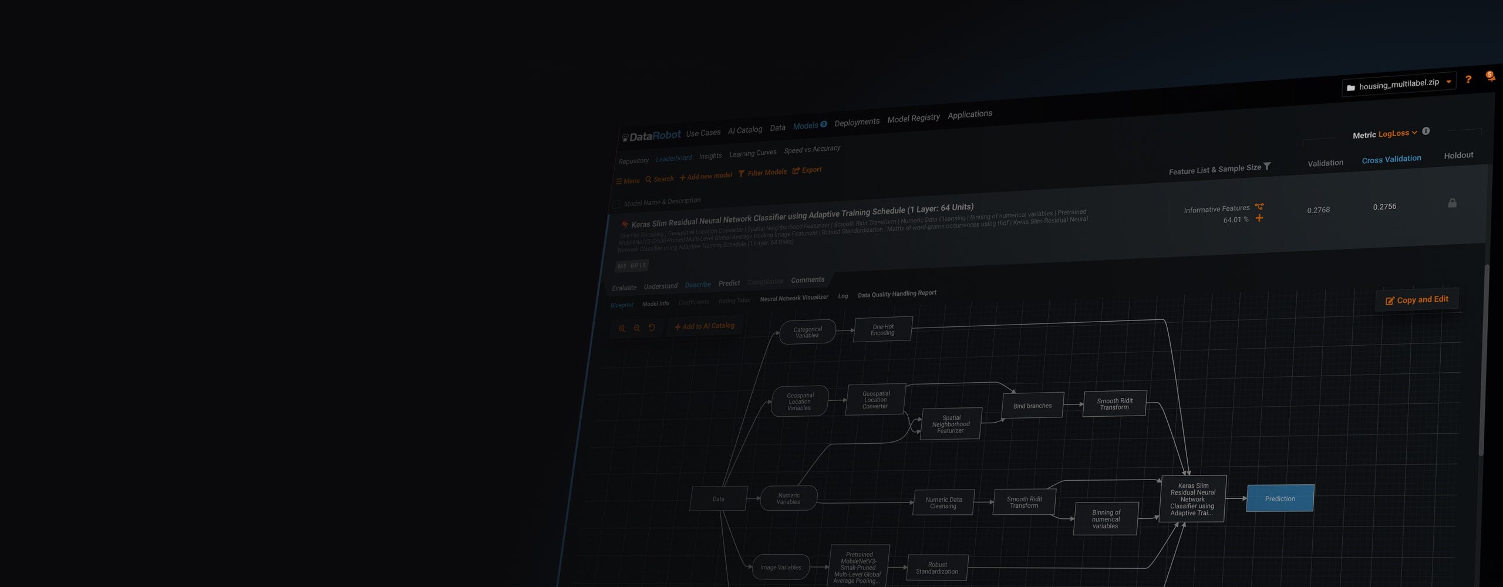Select the Models tab
This screenshot has width=1503, height=587.
805,126
